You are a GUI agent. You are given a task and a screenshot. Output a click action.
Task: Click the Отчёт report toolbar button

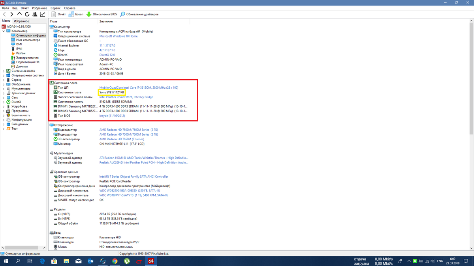point(58,14)
